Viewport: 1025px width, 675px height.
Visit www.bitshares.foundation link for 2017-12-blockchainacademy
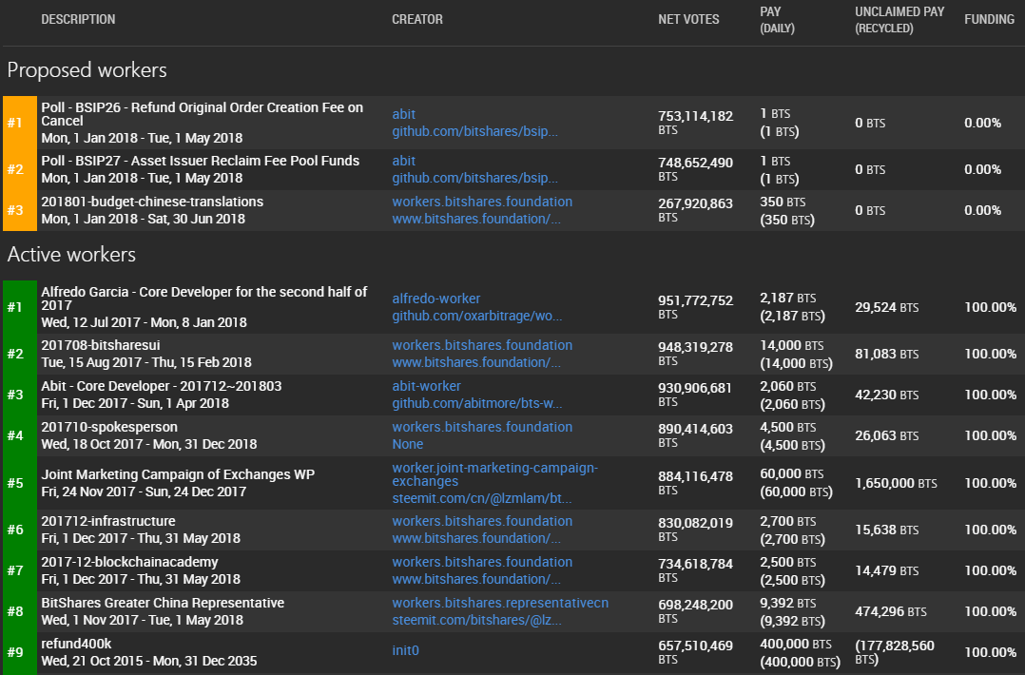475,579
